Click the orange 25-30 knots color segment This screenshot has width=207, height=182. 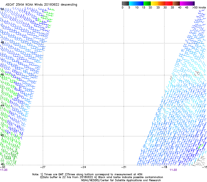(162, 3)
